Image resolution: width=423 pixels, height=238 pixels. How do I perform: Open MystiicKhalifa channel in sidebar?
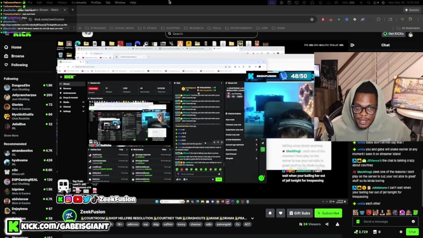28,116
